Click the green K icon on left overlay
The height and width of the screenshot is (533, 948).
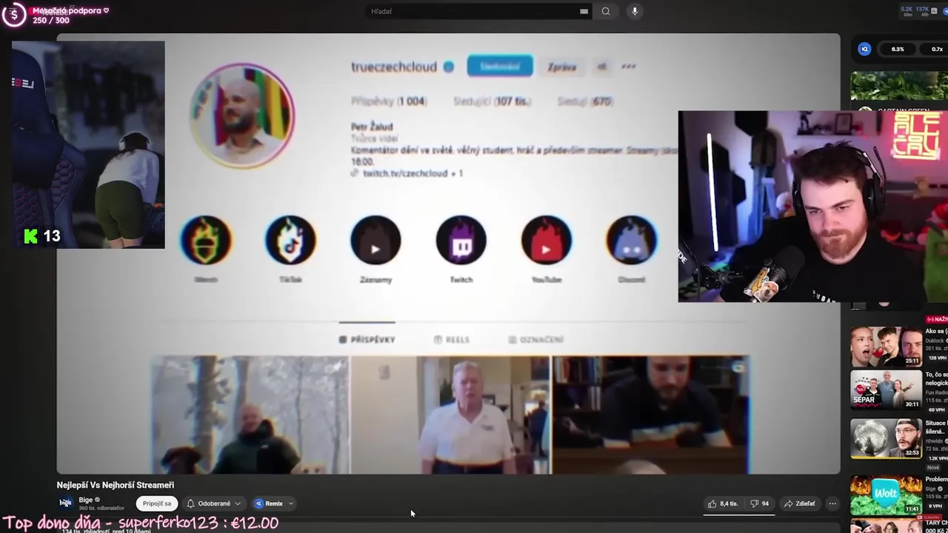pos(30,236)
